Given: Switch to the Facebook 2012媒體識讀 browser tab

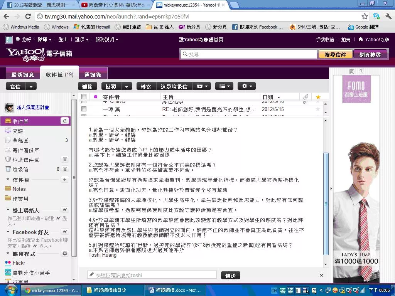Looking at the screenshot, I should 41,5.
